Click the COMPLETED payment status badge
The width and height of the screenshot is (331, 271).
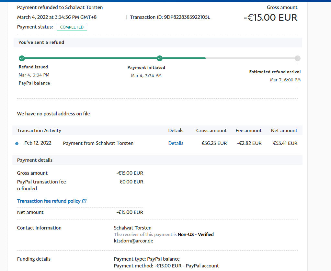point(72,27)
